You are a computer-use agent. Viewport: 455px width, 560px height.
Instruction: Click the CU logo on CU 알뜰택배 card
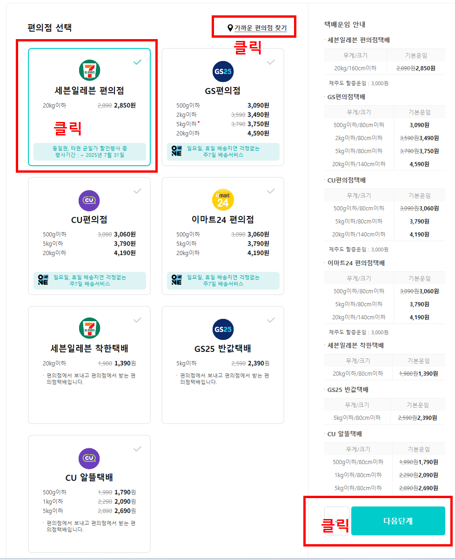(89, 459)
